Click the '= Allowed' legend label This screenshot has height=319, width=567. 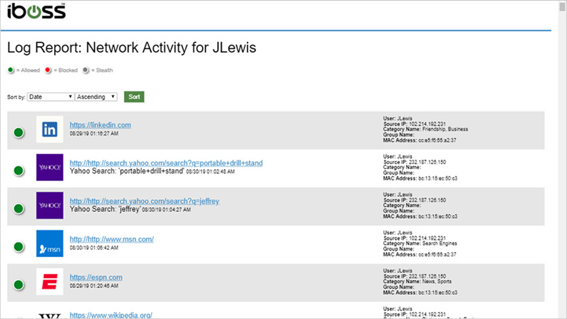[x=28, y=70]
